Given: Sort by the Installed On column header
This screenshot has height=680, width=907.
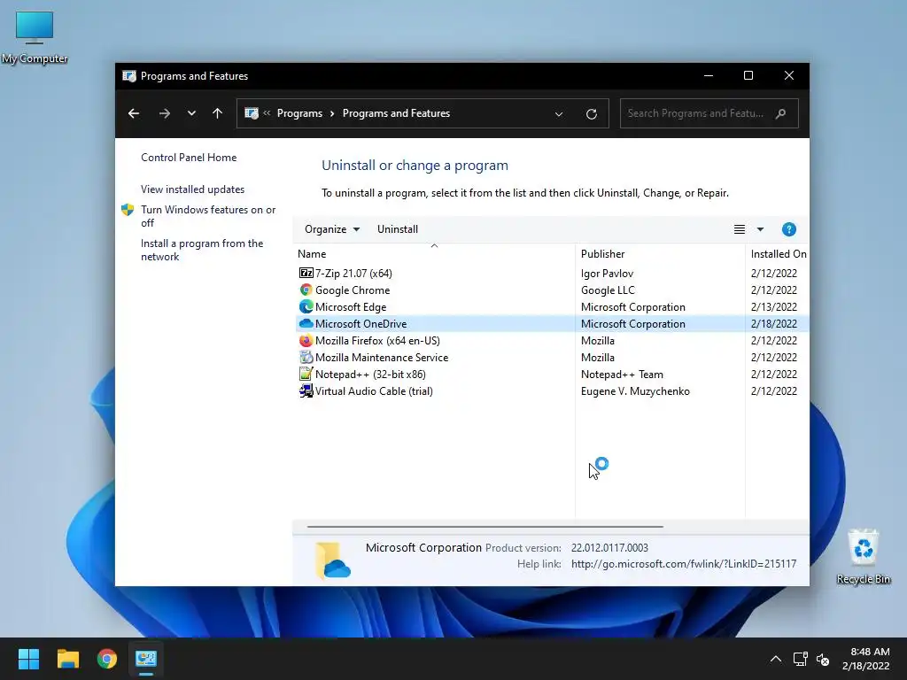Looking at the screenshot, I should click(x=778, y=254).
